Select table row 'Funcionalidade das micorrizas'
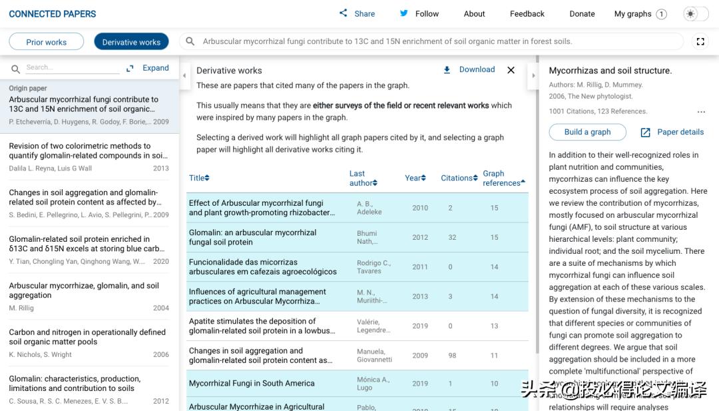The height and width of the screenshot is (411, 719). (358, 267)
